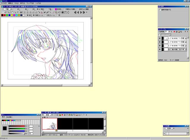Open the 表示 menu
Viewport: 190px width, 140px height.
pos(23,3)
